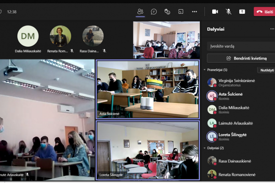Select Renata Romanovienė in participant list
Screen dimensions: 275x183
click(x=239, y=174)
